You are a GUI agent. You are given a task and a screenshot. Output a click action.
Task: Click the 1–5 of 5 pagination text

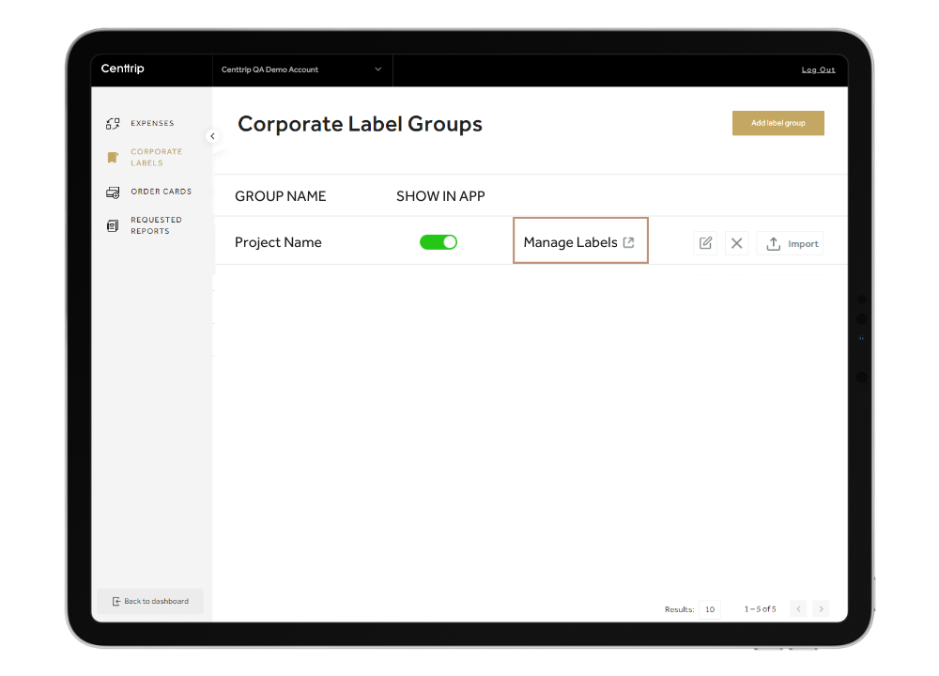[760, 609]
